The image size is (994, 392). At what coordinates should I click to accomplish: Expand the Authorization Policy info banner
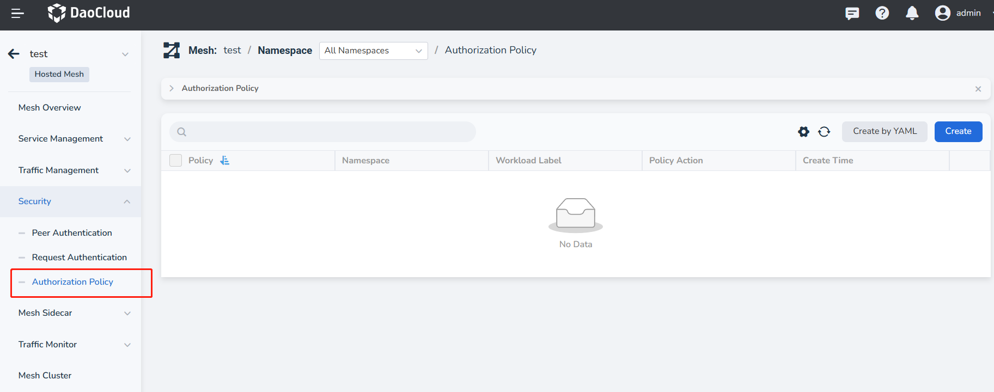tap(172, 88)
